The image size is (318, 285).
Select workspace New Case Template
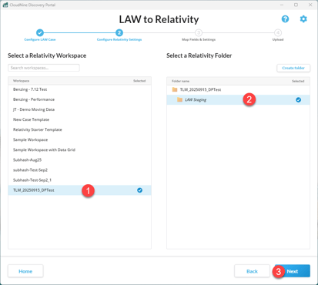79,119
